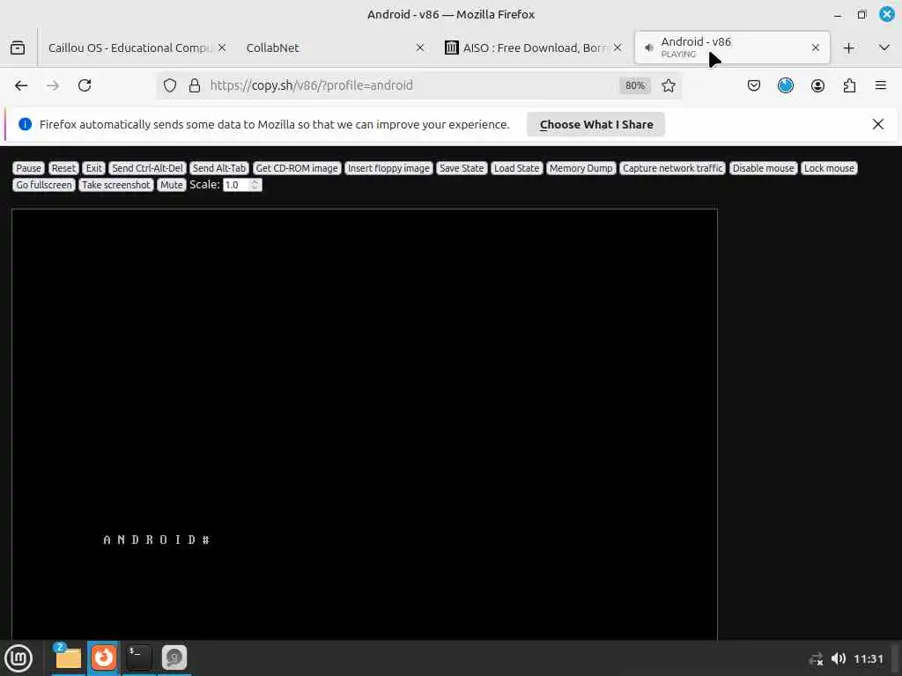Open the network status tray icon

(816, 659)
